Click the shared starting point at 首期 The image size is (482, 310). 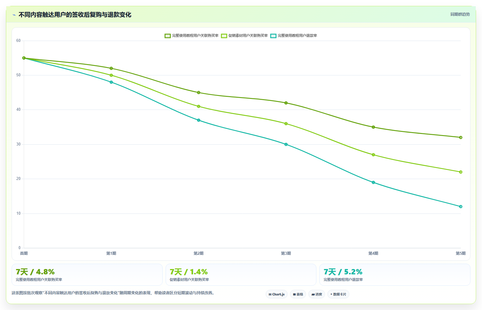tap(24, 58)
